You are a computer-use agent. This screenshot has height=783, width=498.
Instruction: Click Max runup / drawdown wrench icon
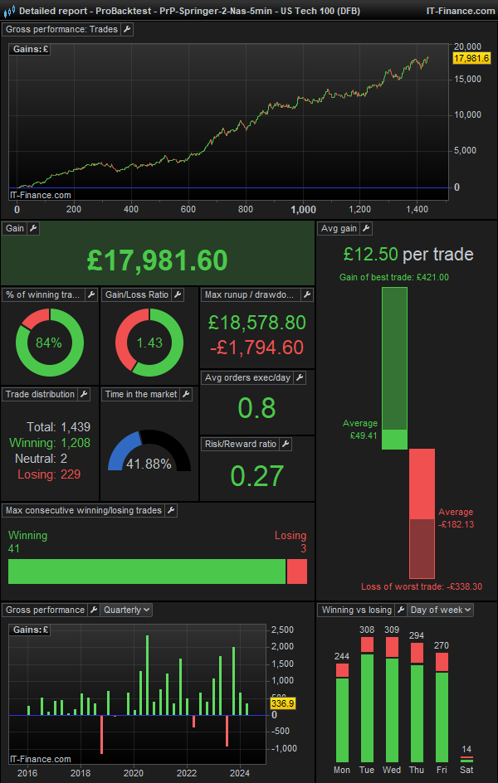[x=307, y=294]
